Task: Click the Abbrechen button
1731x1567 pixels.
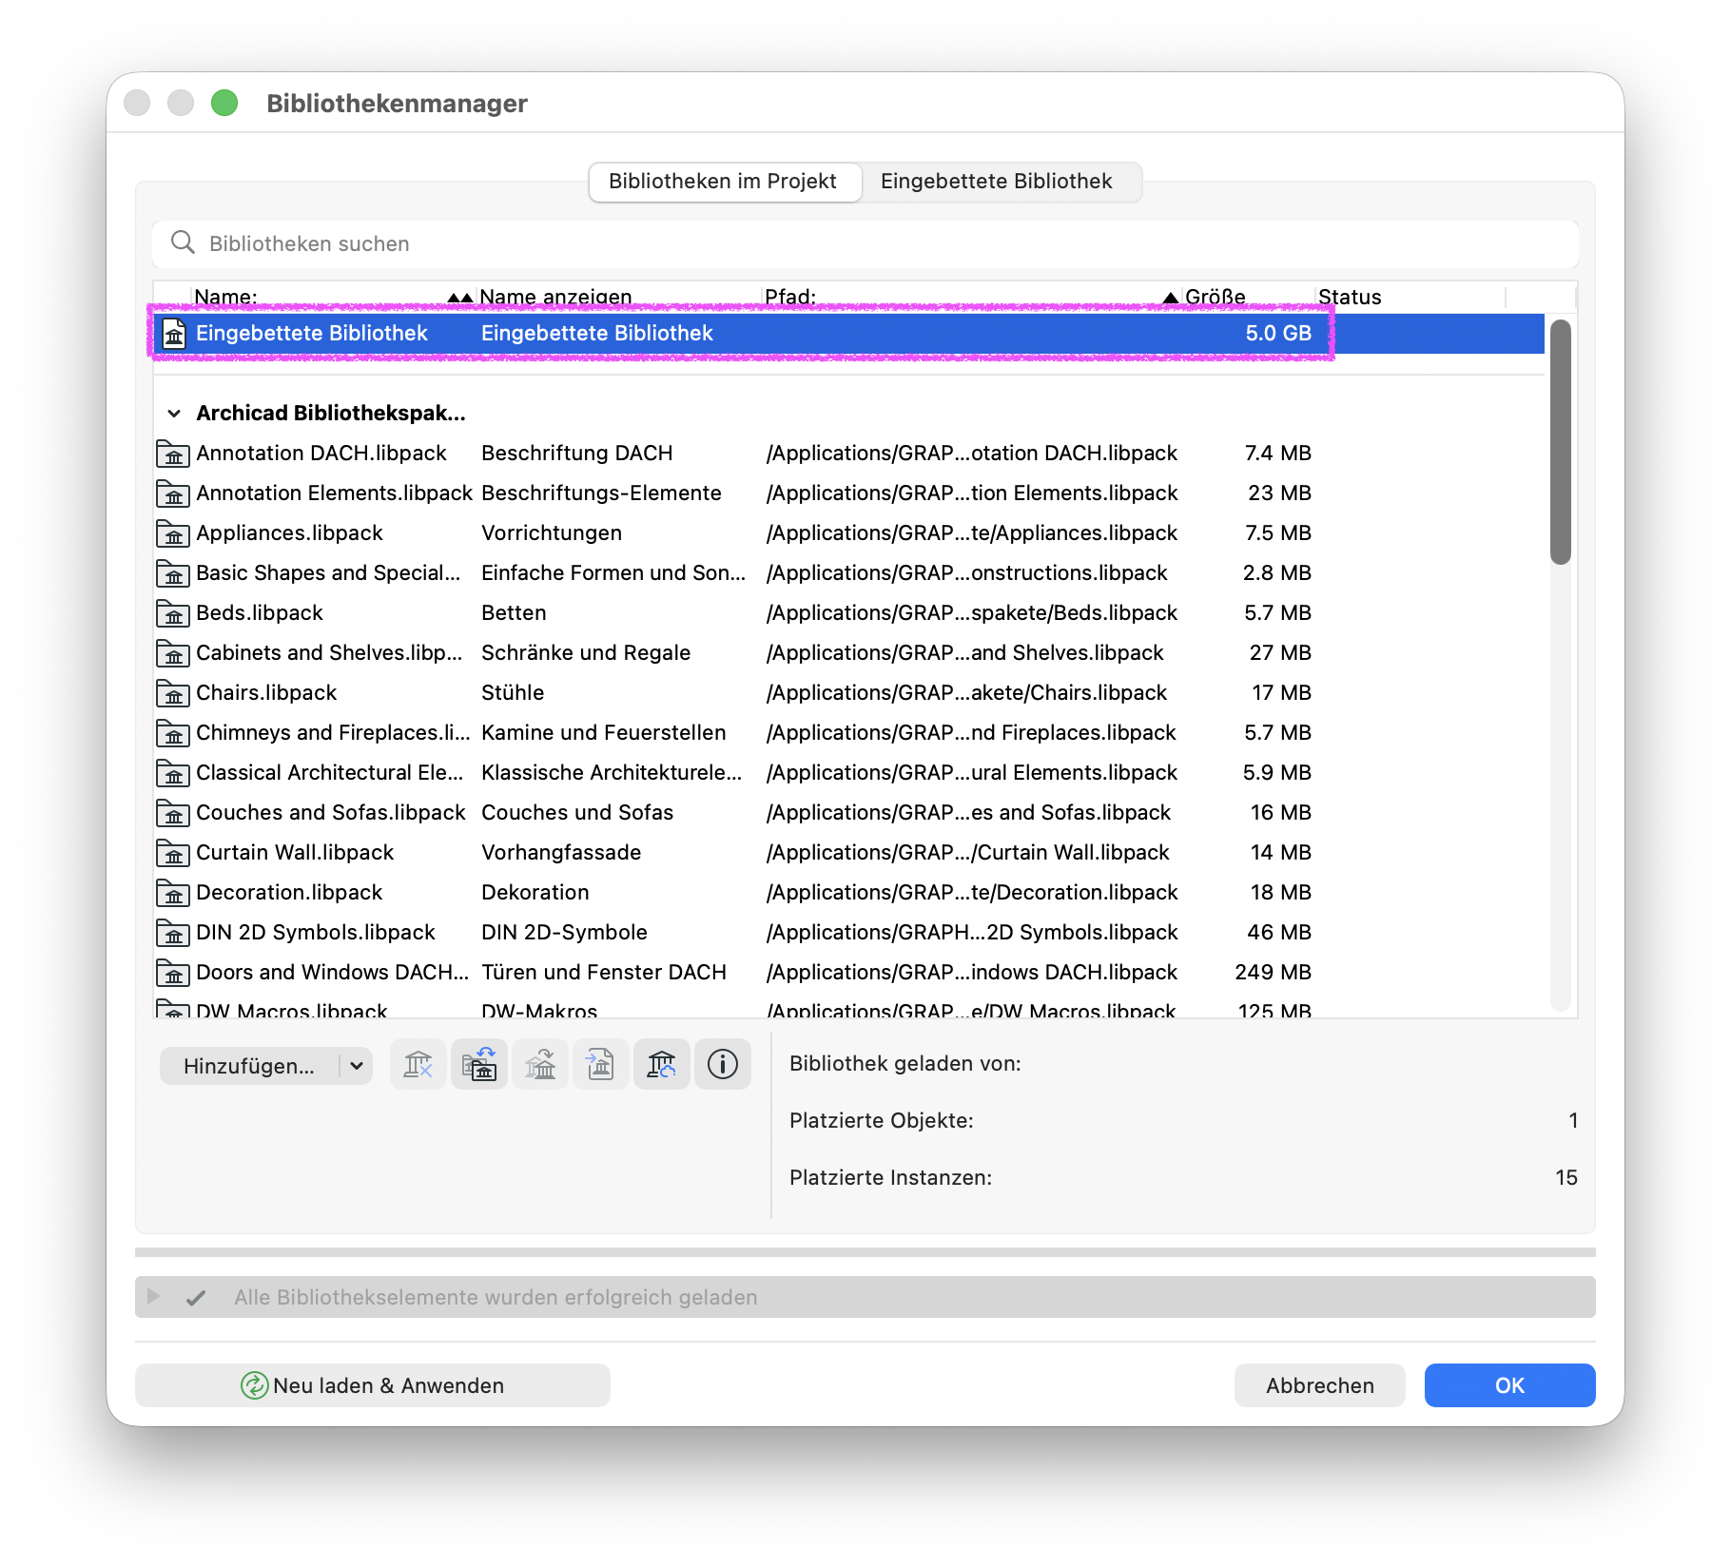Action: coord(1320,1385)
